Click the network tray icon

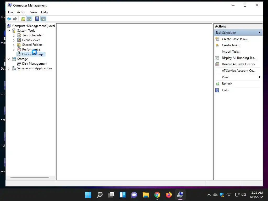tap(237, 195)
